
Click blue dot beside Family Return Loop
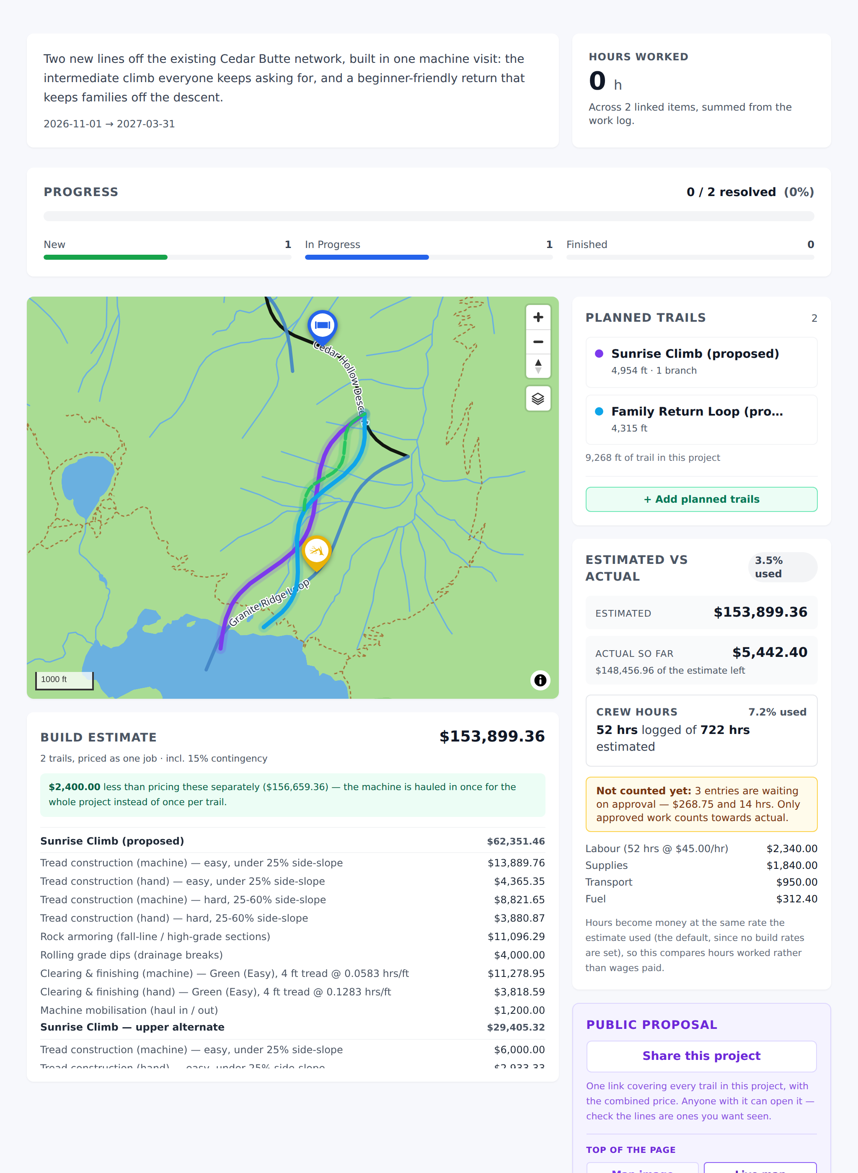click(599, 411)
